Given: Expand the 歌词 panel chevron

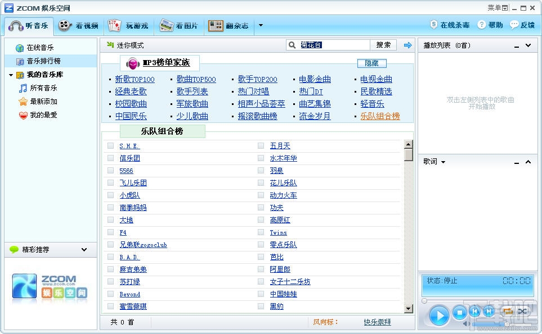Looking at the screenshot, I should point(528,161).
